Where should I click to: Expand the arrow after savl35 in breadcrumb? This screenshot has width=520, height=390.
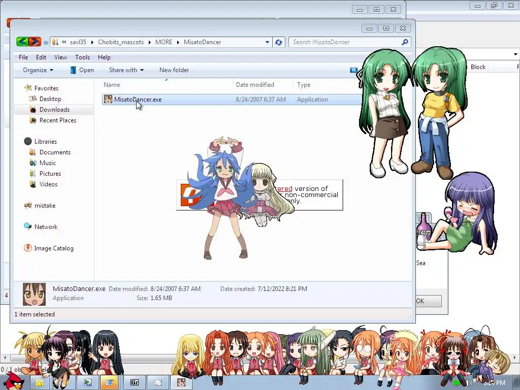[92, 42]
